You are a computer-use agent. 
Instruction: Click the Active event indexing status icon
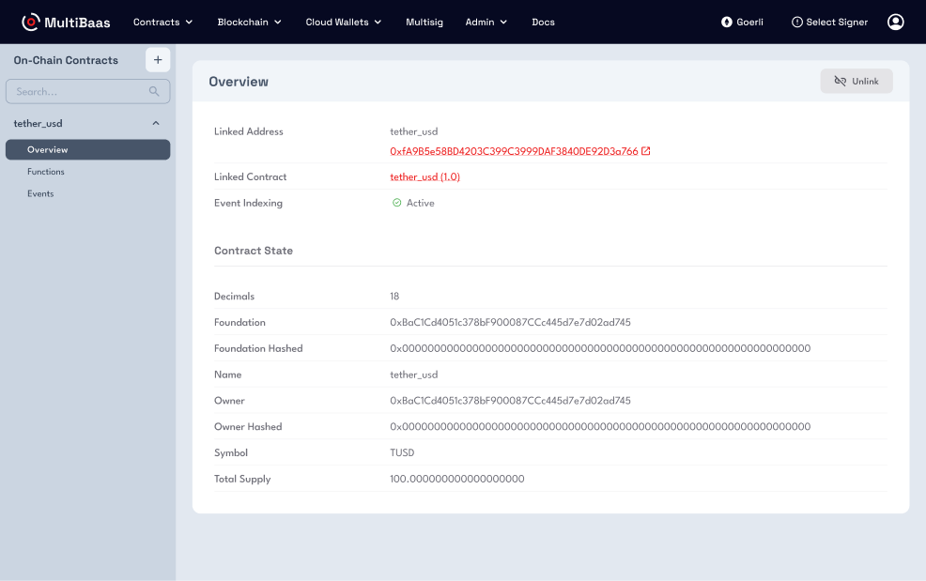pyautogui.click(x=396, y=203)
